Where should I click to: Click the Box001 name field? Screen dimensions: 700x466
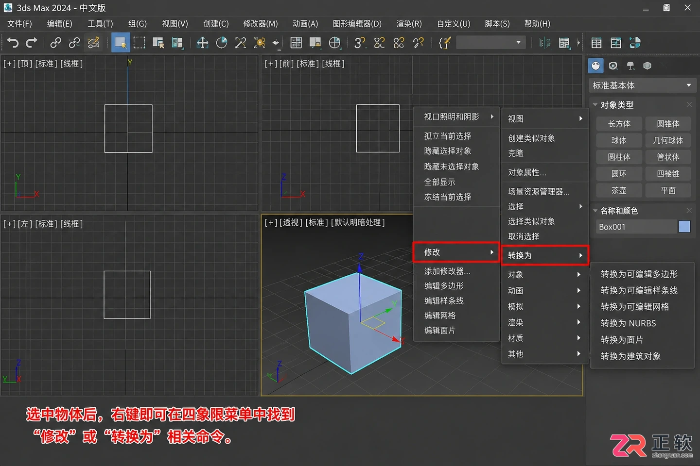point(636,227)
